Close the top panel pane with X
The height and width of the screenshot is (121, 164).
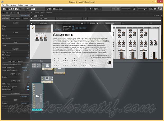(161, 16)
